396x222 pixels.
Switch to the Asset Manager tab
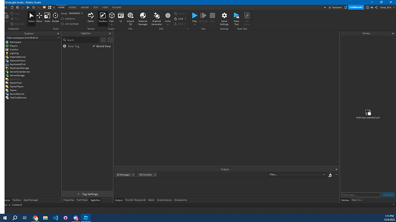[x=31, y=200]
